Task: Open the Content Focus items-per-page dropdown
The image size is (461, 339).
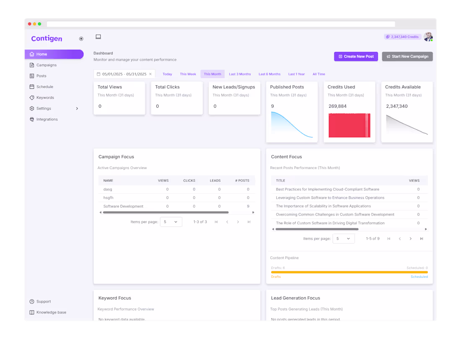Action: (x=344, y=238)
